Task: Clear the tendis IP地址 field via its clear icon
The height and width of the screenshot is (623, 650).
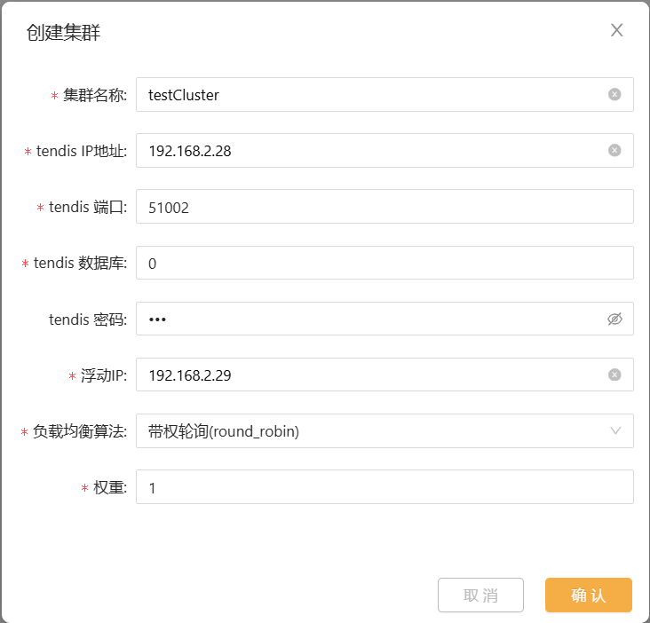Action: (614, 150)
